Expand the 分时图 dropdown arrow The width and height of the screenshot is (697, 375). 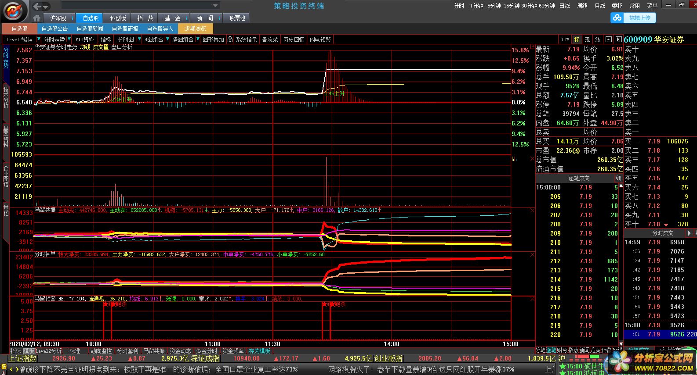(139, 39)
